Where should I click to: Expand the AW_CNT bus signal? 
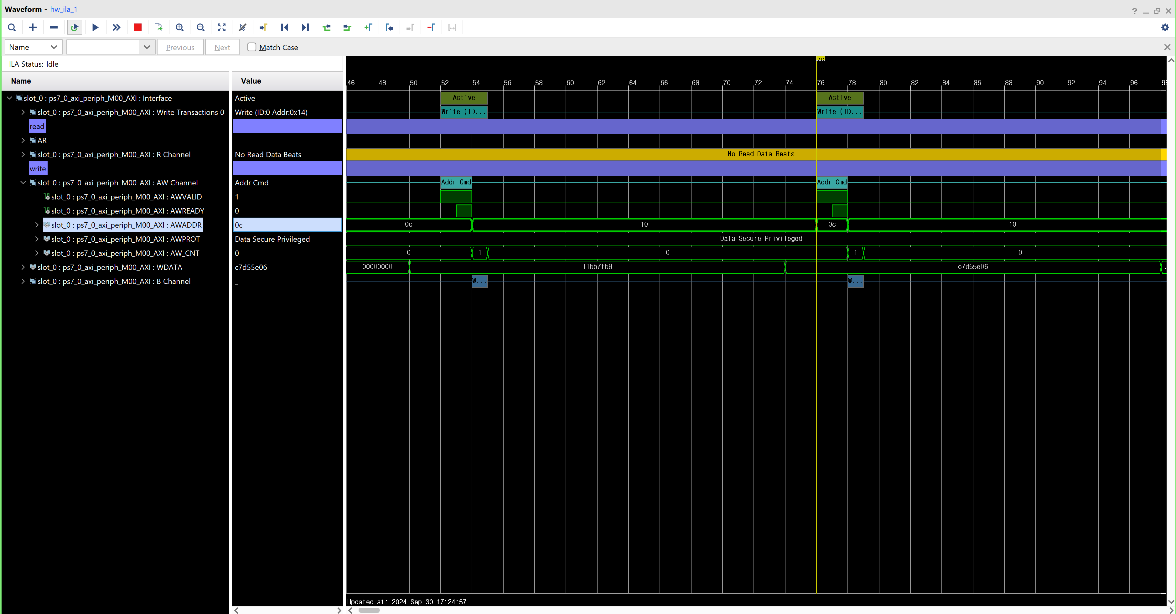pos(37,253)
